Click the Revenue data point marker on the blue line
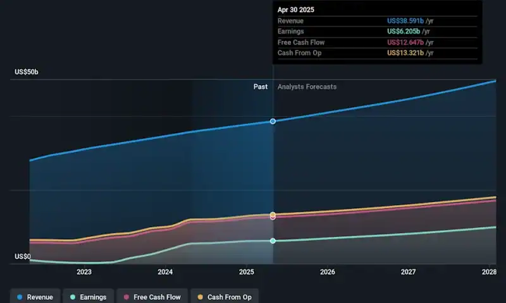 (273, 121)
